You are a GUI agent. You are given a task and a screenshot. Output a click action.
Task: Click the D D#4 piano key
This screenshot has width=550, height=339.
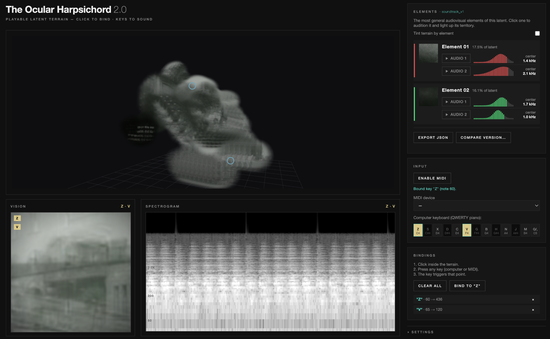(x=447, y=230)
